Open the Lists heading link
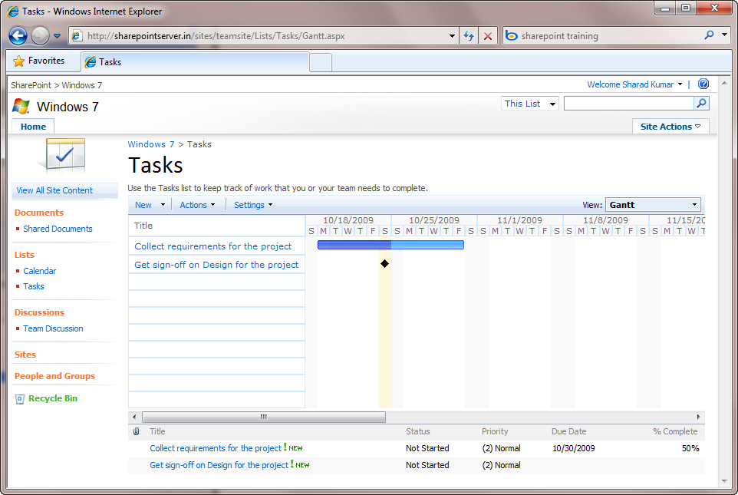 [25, 255]
